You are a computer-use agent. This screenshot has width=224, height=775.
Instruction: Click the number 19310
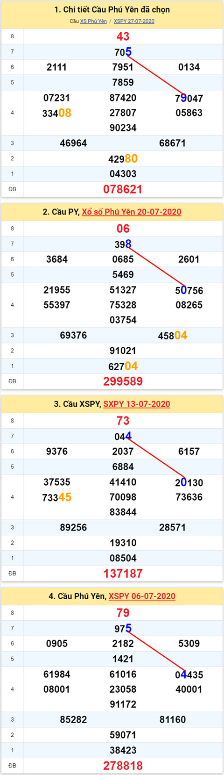click(x=123, y=543)
